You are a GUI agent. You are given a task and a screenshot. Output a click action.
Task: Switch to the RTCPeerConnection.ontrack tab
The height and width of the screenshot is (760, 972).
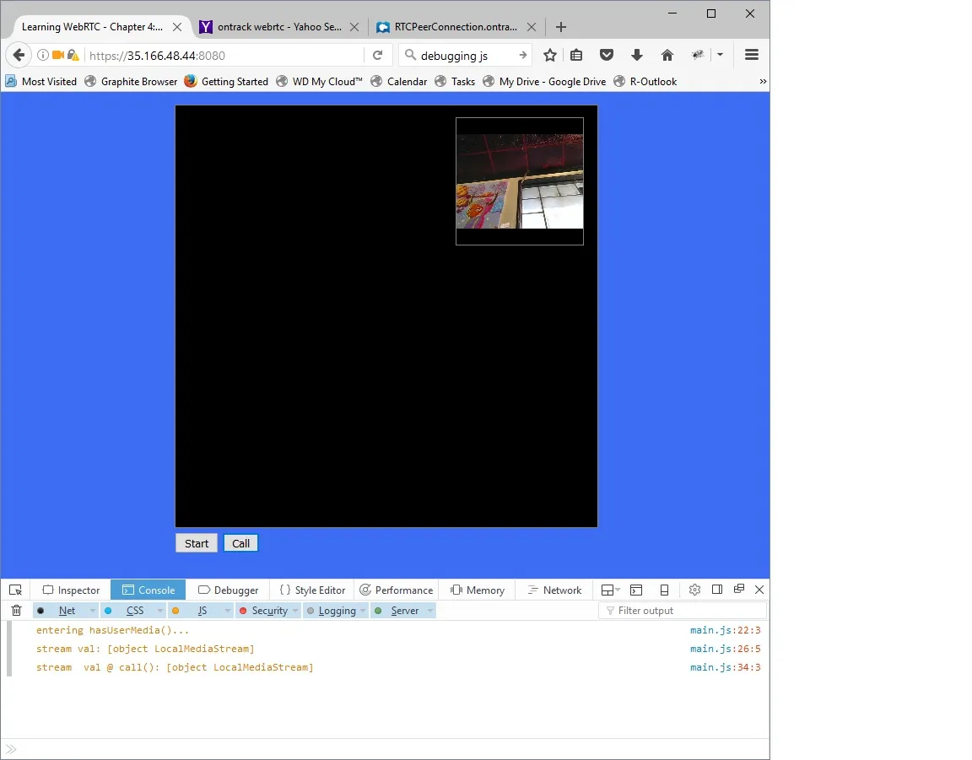[x=456, y=27]
